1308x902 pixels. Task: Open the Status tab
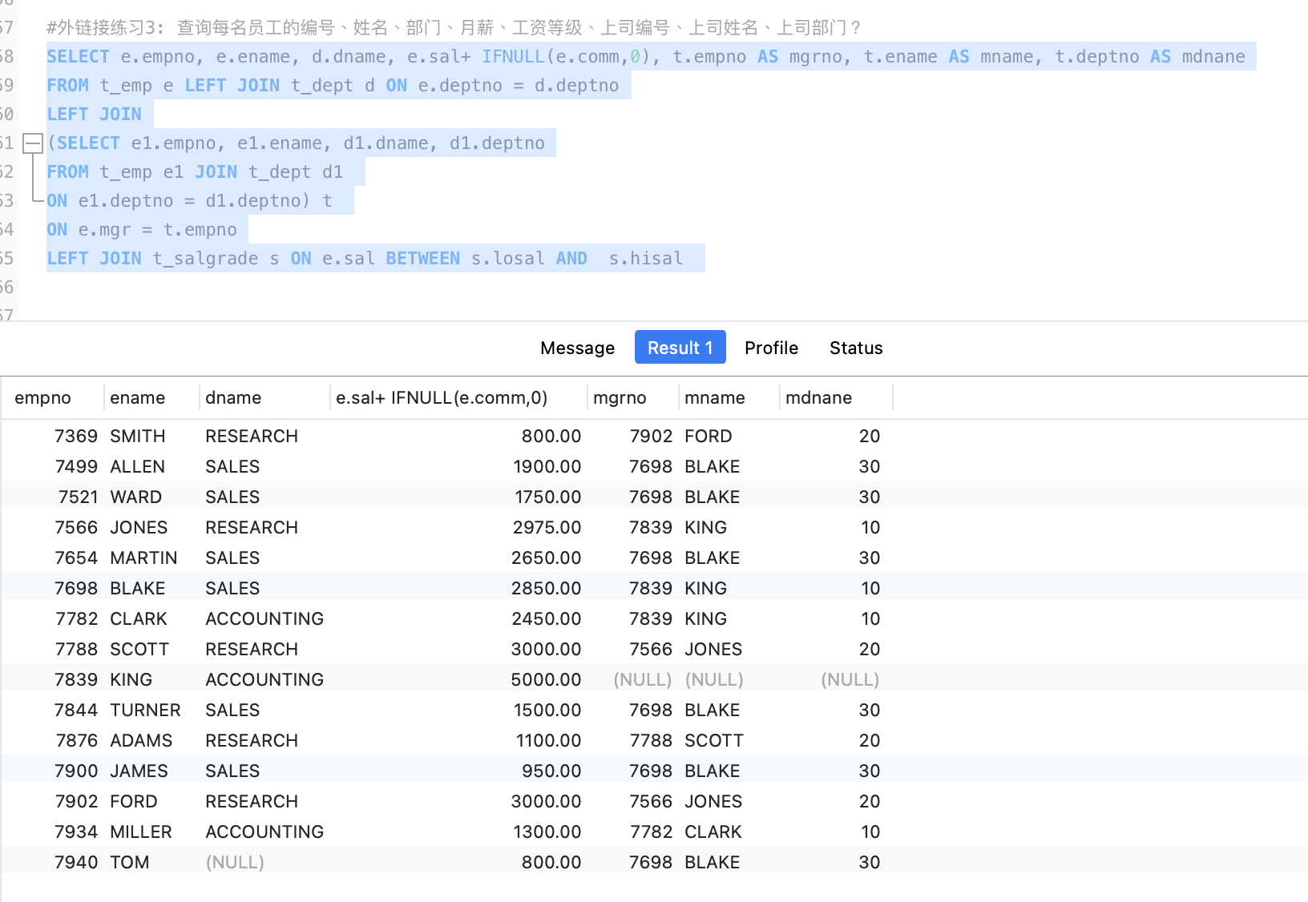coord(856,348)
